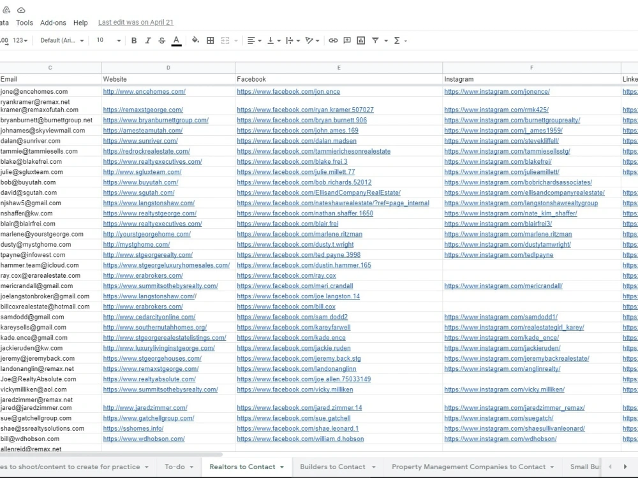Open the fill color picker

[x=195, y=40]
